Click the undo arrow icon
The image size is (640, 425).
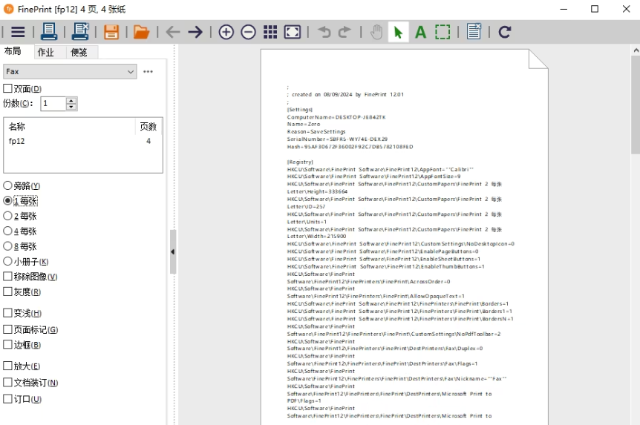324,32
